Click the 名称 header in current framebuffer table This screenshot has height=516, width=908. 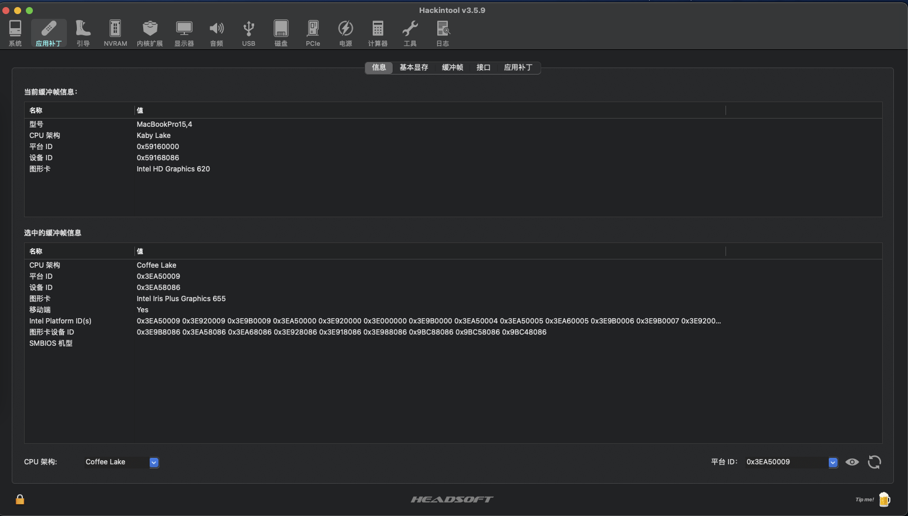[x=36, y=110]
